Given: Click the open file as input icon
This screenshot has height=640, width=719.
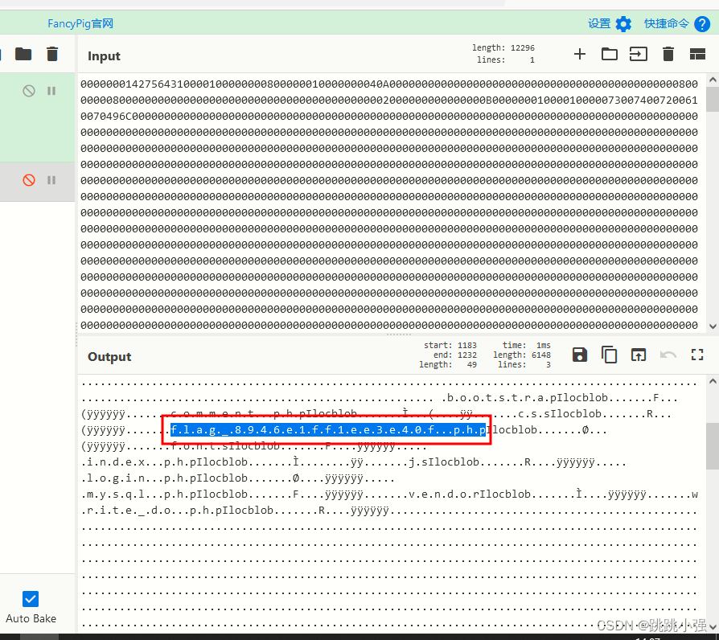Looking at the screenshot, I should pyautogui.click(x=638, y=55).
